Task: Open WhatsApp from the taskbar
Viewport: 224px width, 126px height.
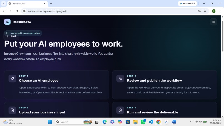Action: (x=143, y=122)
